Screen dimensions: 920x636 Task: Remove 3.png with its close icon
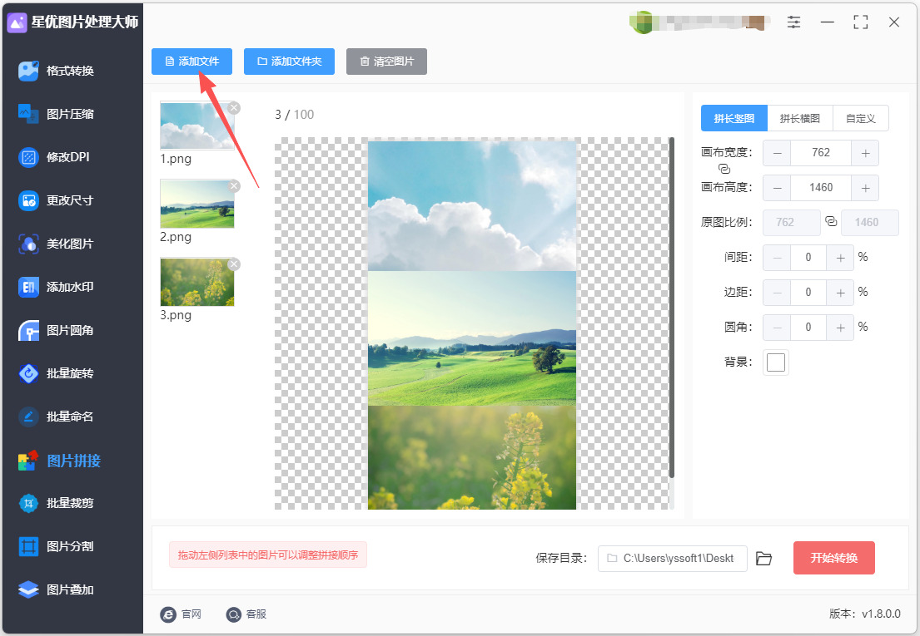(x=234, y=264)
